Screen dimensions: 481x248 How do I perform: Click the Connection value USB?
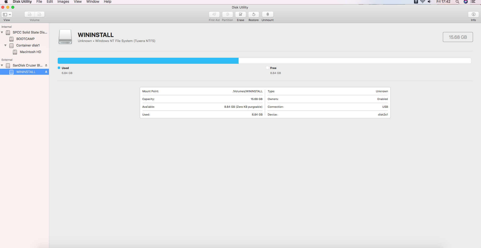[x=385, y=107]
